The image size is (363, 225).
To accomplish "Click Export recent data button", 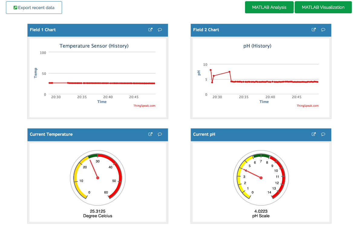I will tap(34, 8).
